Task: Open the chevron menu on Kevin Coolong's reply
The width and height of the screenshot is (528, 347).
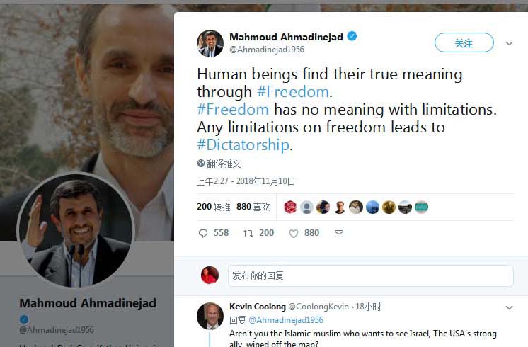Action: [x=509, y=307]
